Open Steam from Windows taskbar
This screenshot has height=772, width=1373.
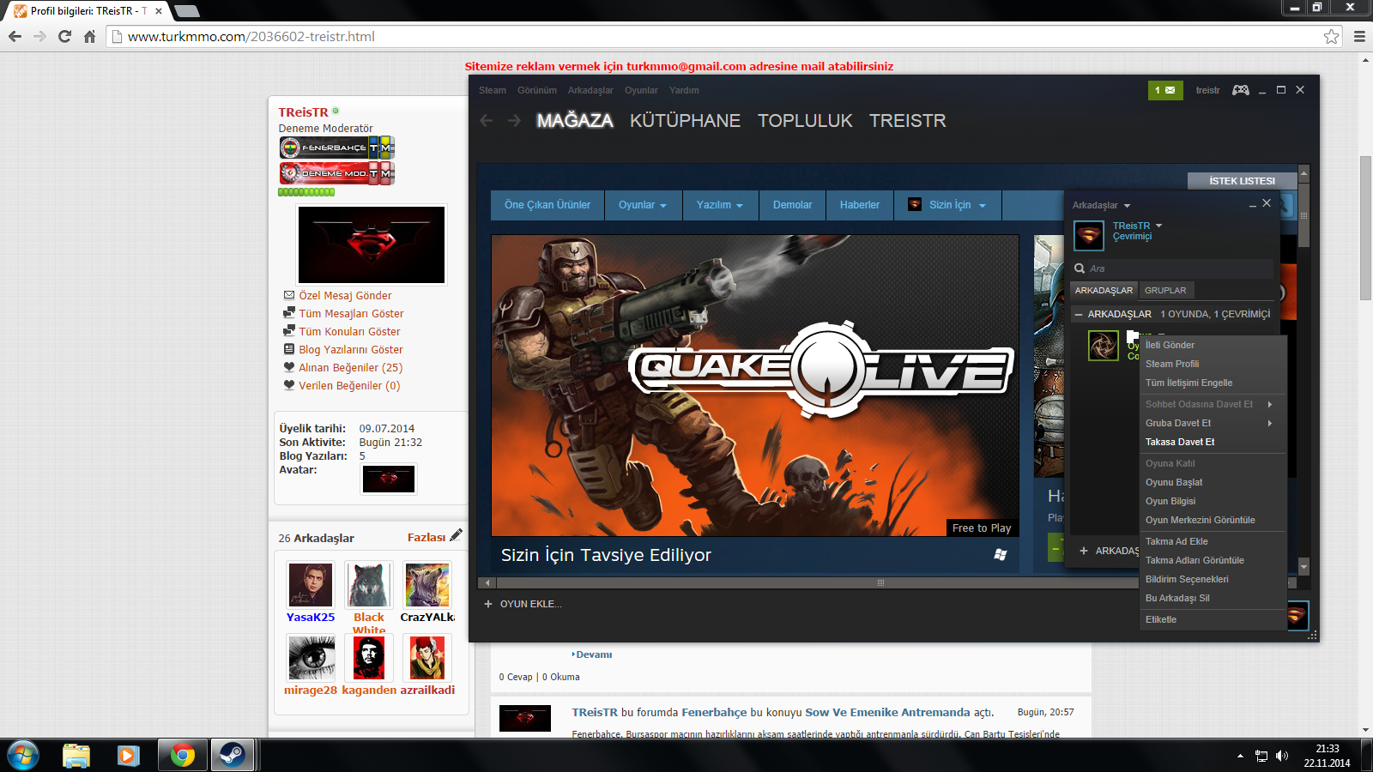click(x=232, y=755)
